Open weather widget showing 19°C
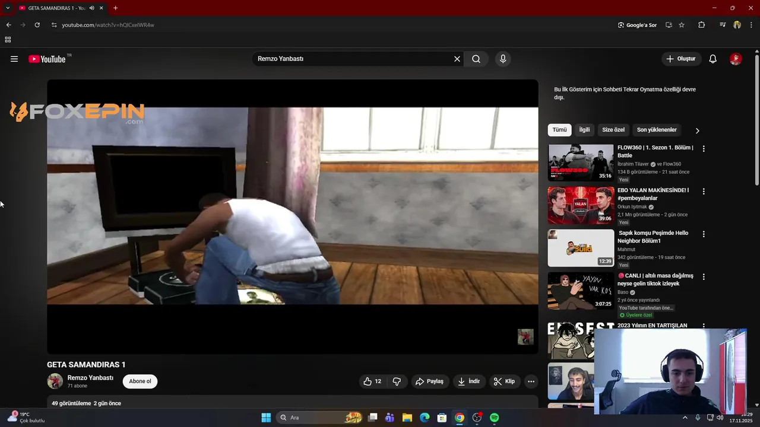 [x=26, y=418]
